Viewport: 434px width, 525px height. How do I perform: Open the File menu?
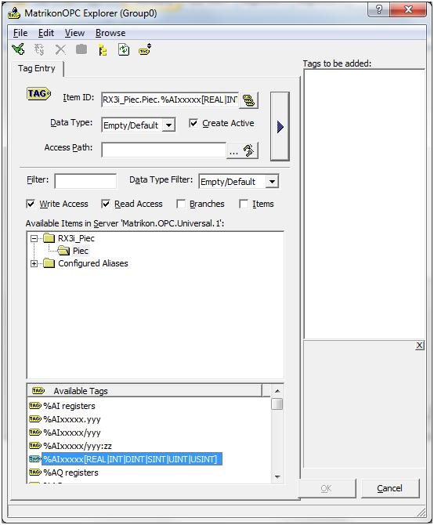pyautogui.click(x=20, y=33)
